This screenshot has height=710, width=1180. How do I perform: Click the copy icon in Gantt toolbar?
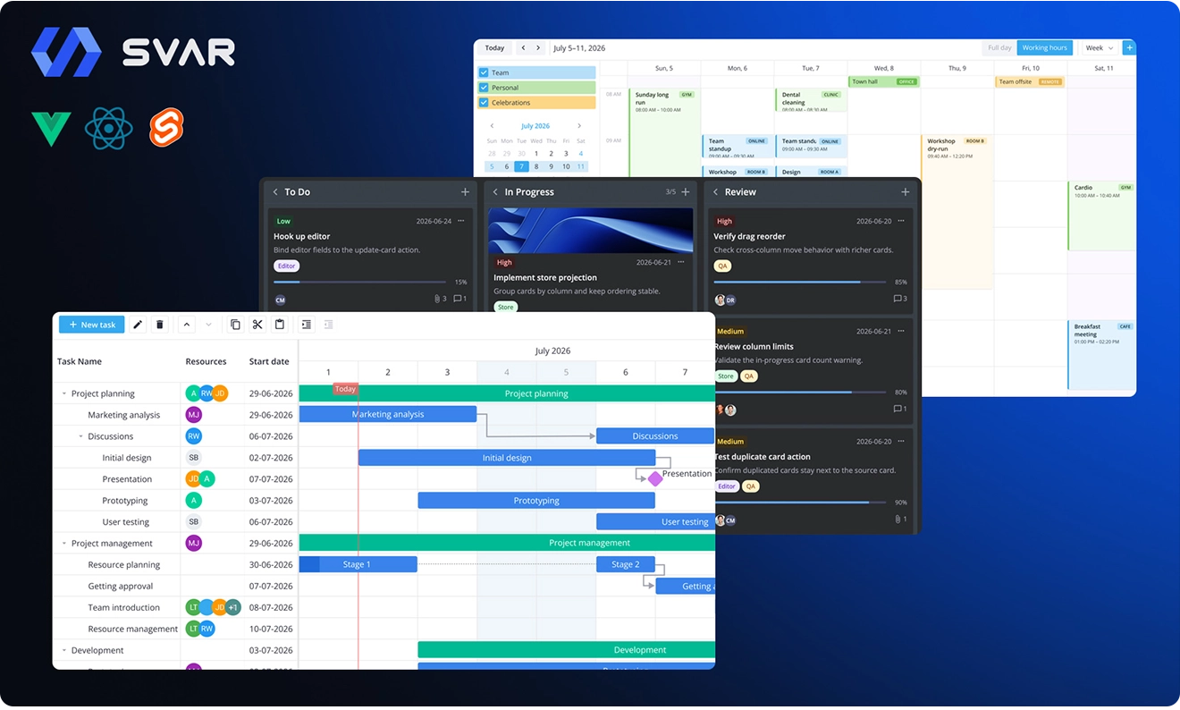[x=235, y=325]
